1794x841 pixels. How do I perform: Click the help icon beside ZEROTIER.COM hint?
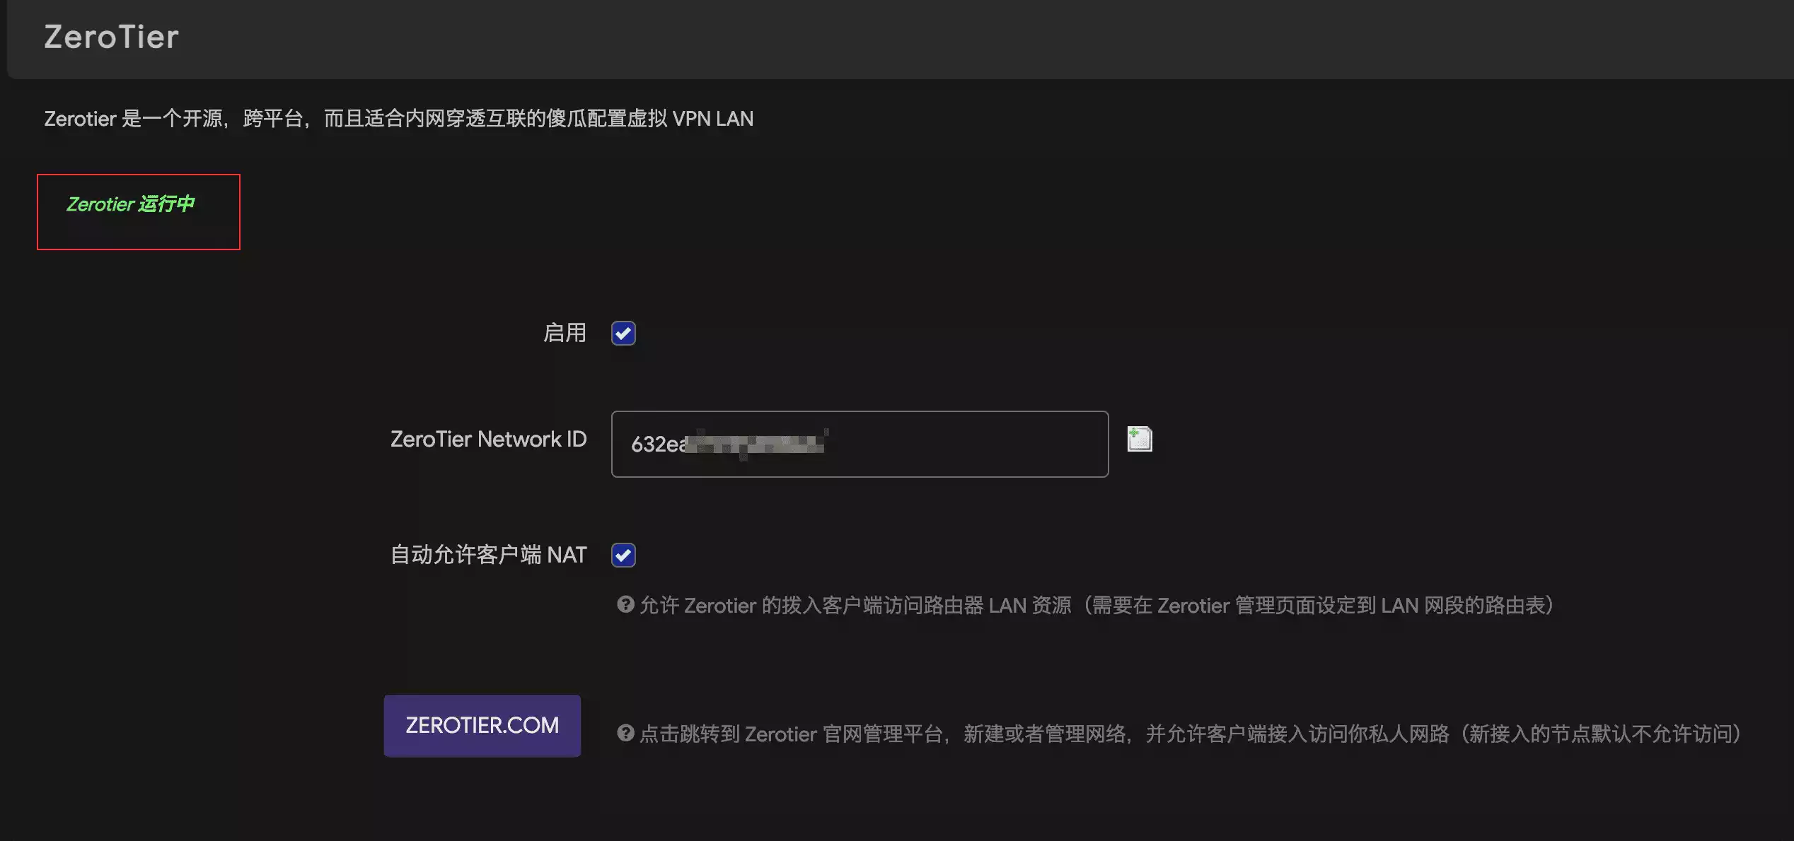[625, 733]
